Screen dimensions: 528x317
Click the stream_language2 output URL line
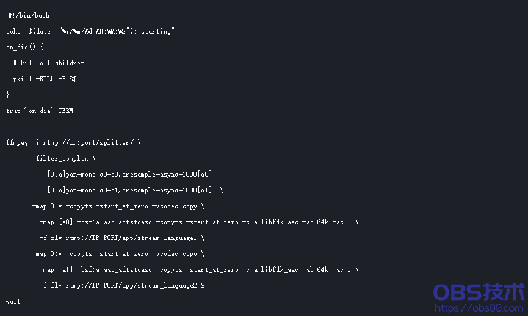(122, 285)
